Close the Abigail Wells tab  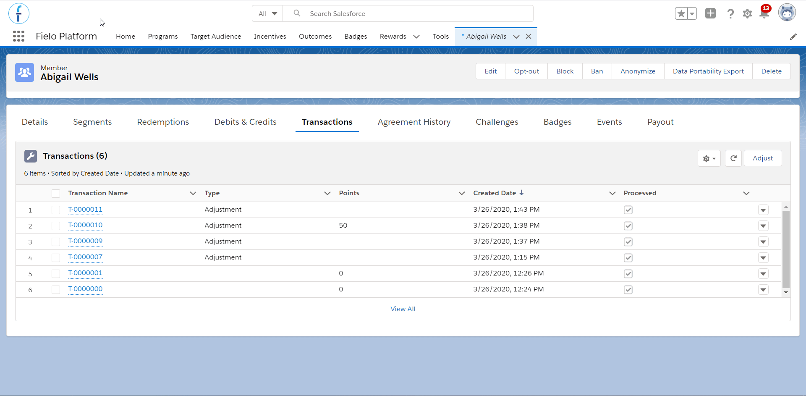(529, 37)
